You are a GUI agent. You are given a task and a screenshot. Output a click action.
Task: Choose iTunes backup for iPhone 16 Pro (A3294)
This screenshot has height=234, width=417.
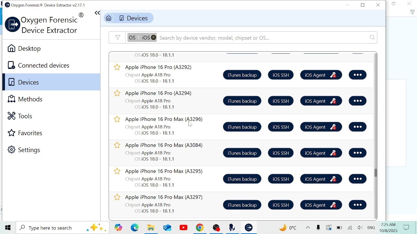click(242, 101)
